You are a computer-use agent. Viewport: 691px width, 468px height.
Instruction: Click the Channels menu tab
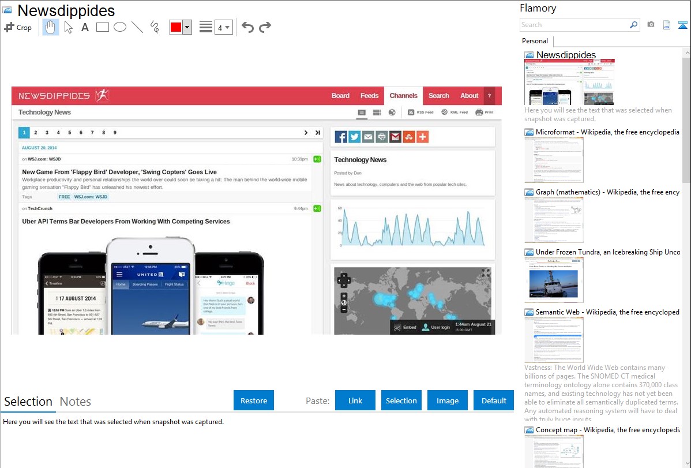[x=403, y=96]
